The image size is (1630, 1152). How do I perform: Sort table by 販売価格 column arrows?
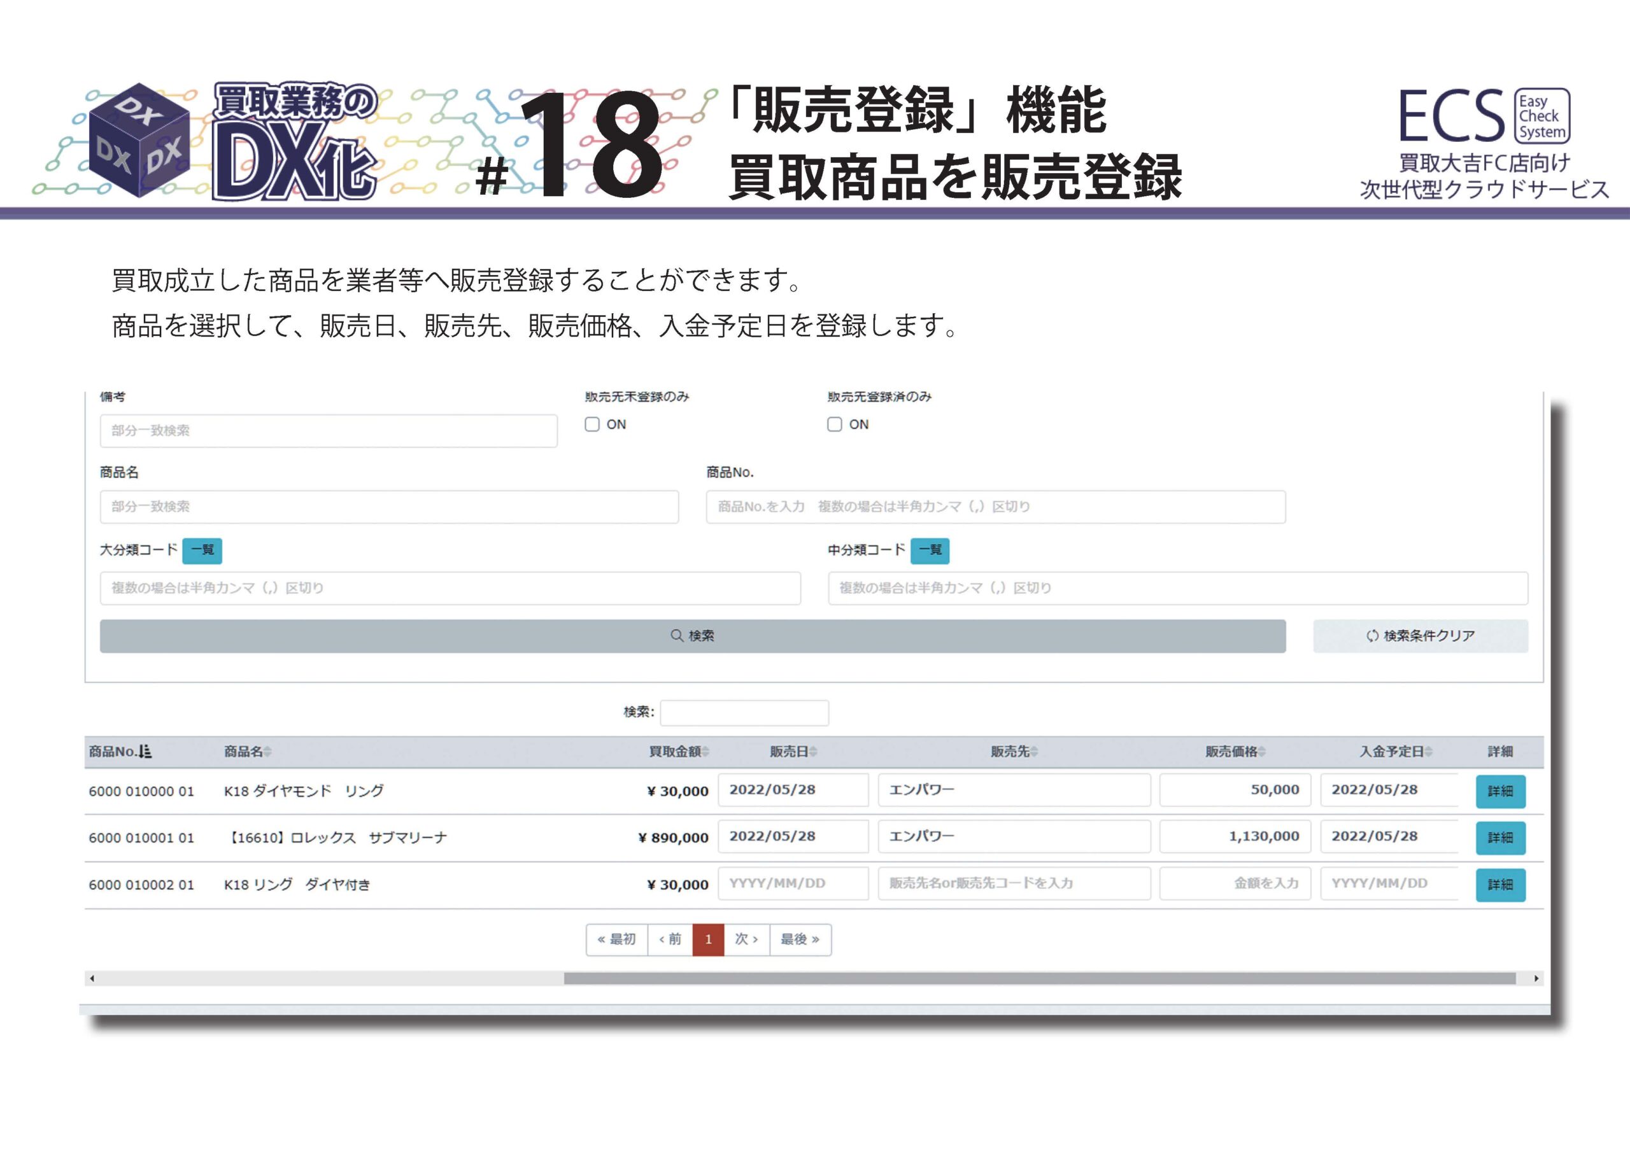pos(1261,752)
